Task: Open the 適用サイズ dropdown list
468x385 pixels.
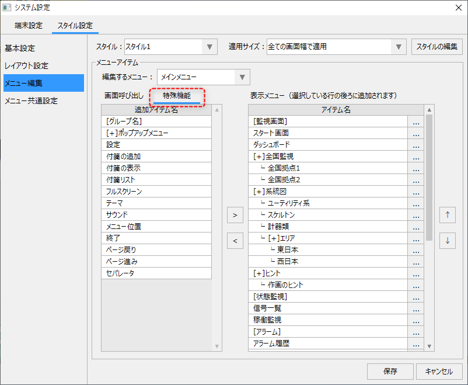Action: [x=399, y=47]
